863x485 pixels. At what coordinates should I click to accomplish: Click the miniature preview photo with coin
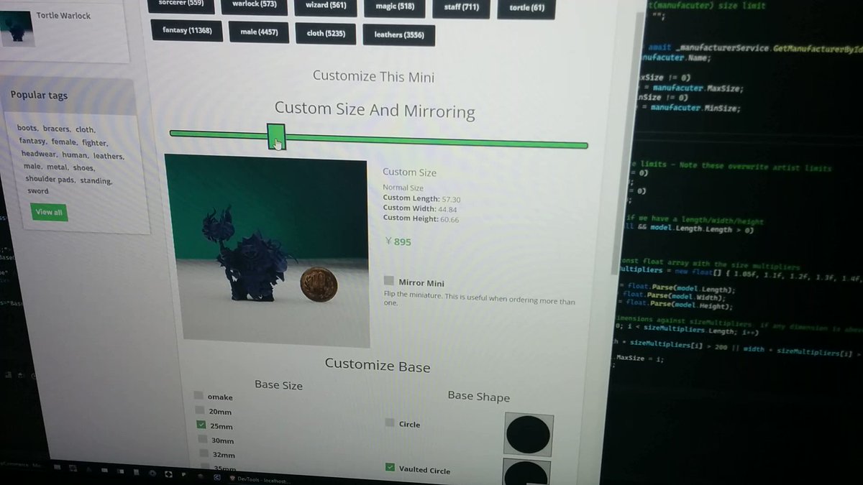tap(267, 250)
